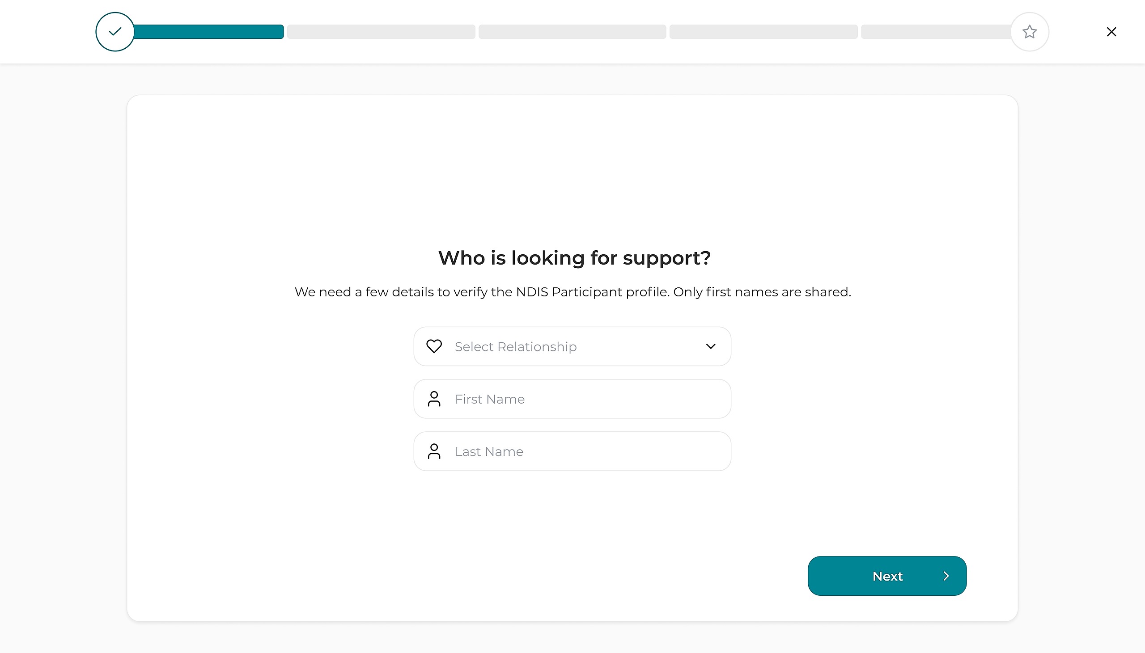1145x653 pixels.
Task: Click the person icon beside First Name
Action: (x=434, y=399)
